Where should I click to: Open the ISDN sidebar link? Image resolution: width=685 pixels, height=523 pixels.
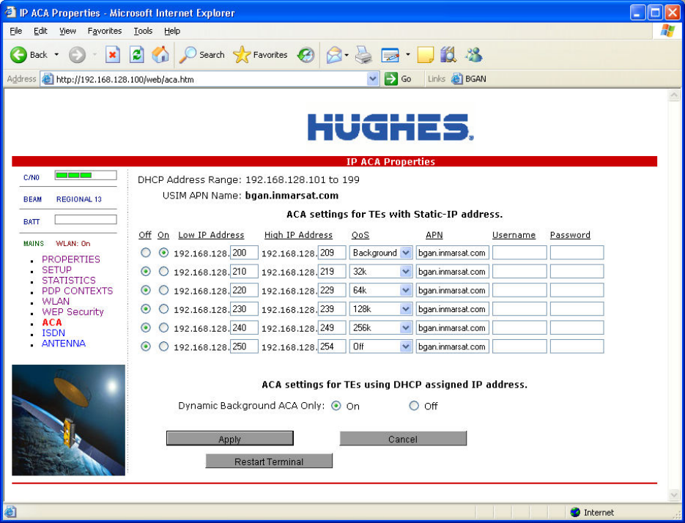click(53, 333)
